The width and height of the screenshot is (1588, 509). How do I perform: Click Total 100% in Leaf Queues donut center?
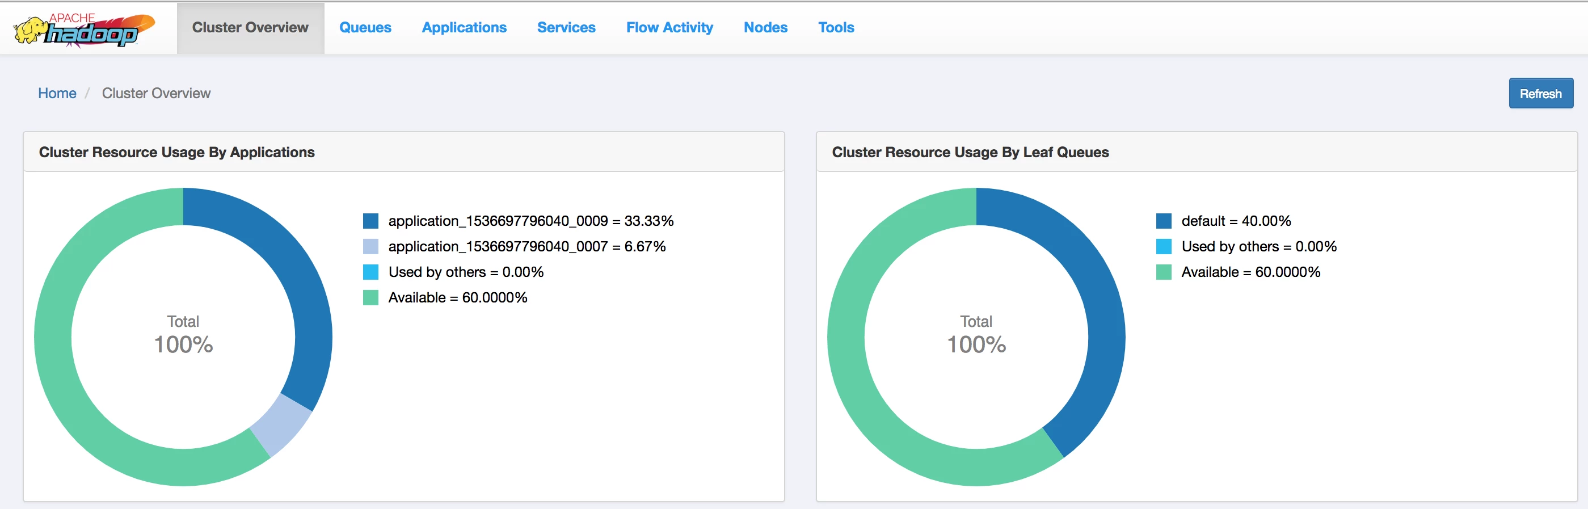coord(976,335)
